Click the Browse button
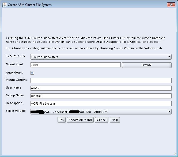The image size is (178, 157). click(x=147, y=65)
